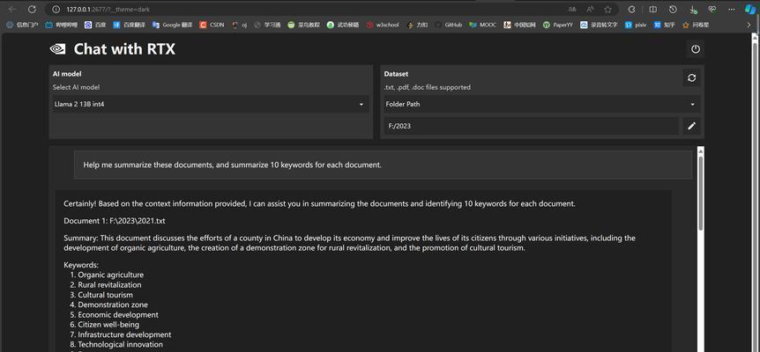Click the power shutdown button
The image size is (760, 352).
[695, 48]
